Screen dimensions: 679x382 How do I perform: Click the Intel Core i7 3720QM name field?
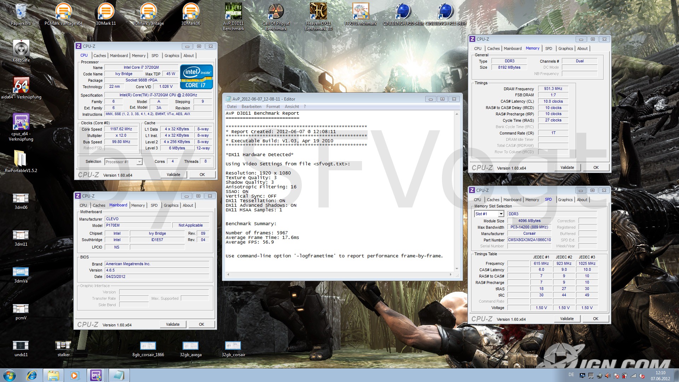141,67
